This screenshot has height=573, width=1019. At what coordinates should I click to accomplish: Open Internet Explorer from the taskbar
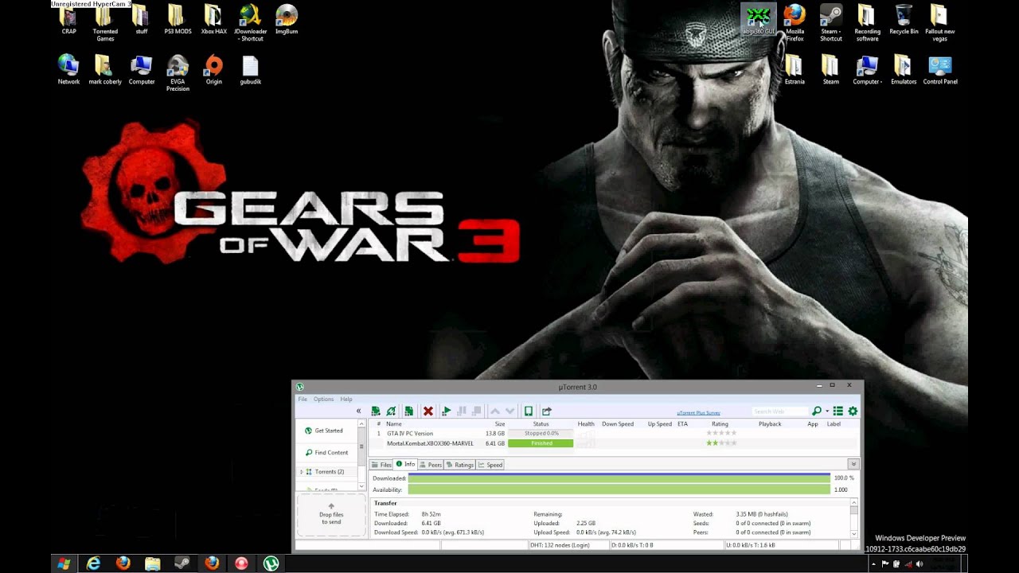click(x=93, y=563)
